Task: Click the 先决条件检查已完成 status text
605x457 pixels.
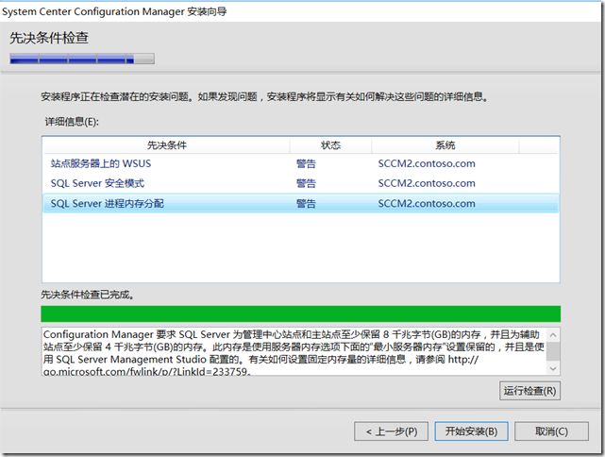Action: click(88, 295)
